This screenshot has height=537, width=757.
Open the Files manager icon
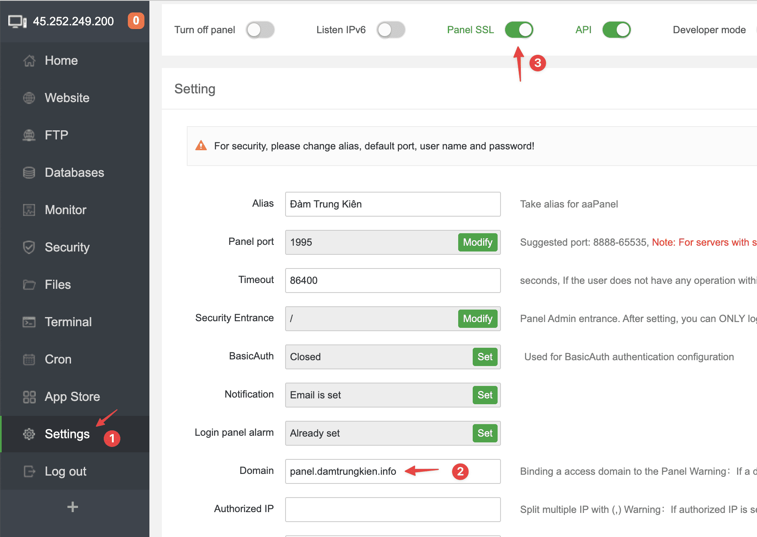coord(29,284)
